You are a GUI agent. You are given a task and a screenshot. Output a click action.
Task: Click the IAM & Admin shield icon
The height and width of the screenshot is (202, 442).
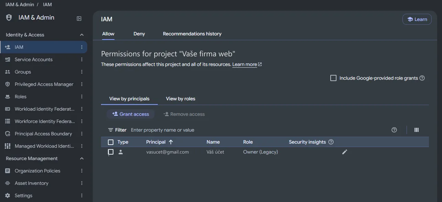click(x=9, y=18)
